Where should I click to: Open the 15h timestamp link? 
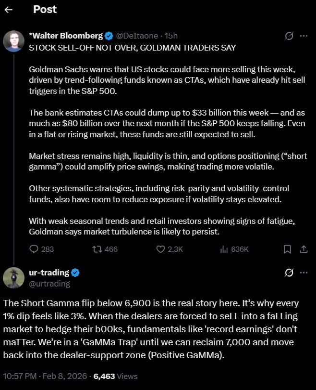171,36
